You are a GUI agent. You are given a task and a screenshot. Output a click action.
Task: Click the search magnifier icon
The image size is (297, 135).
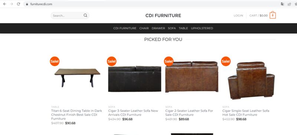[x=85, y=15]
